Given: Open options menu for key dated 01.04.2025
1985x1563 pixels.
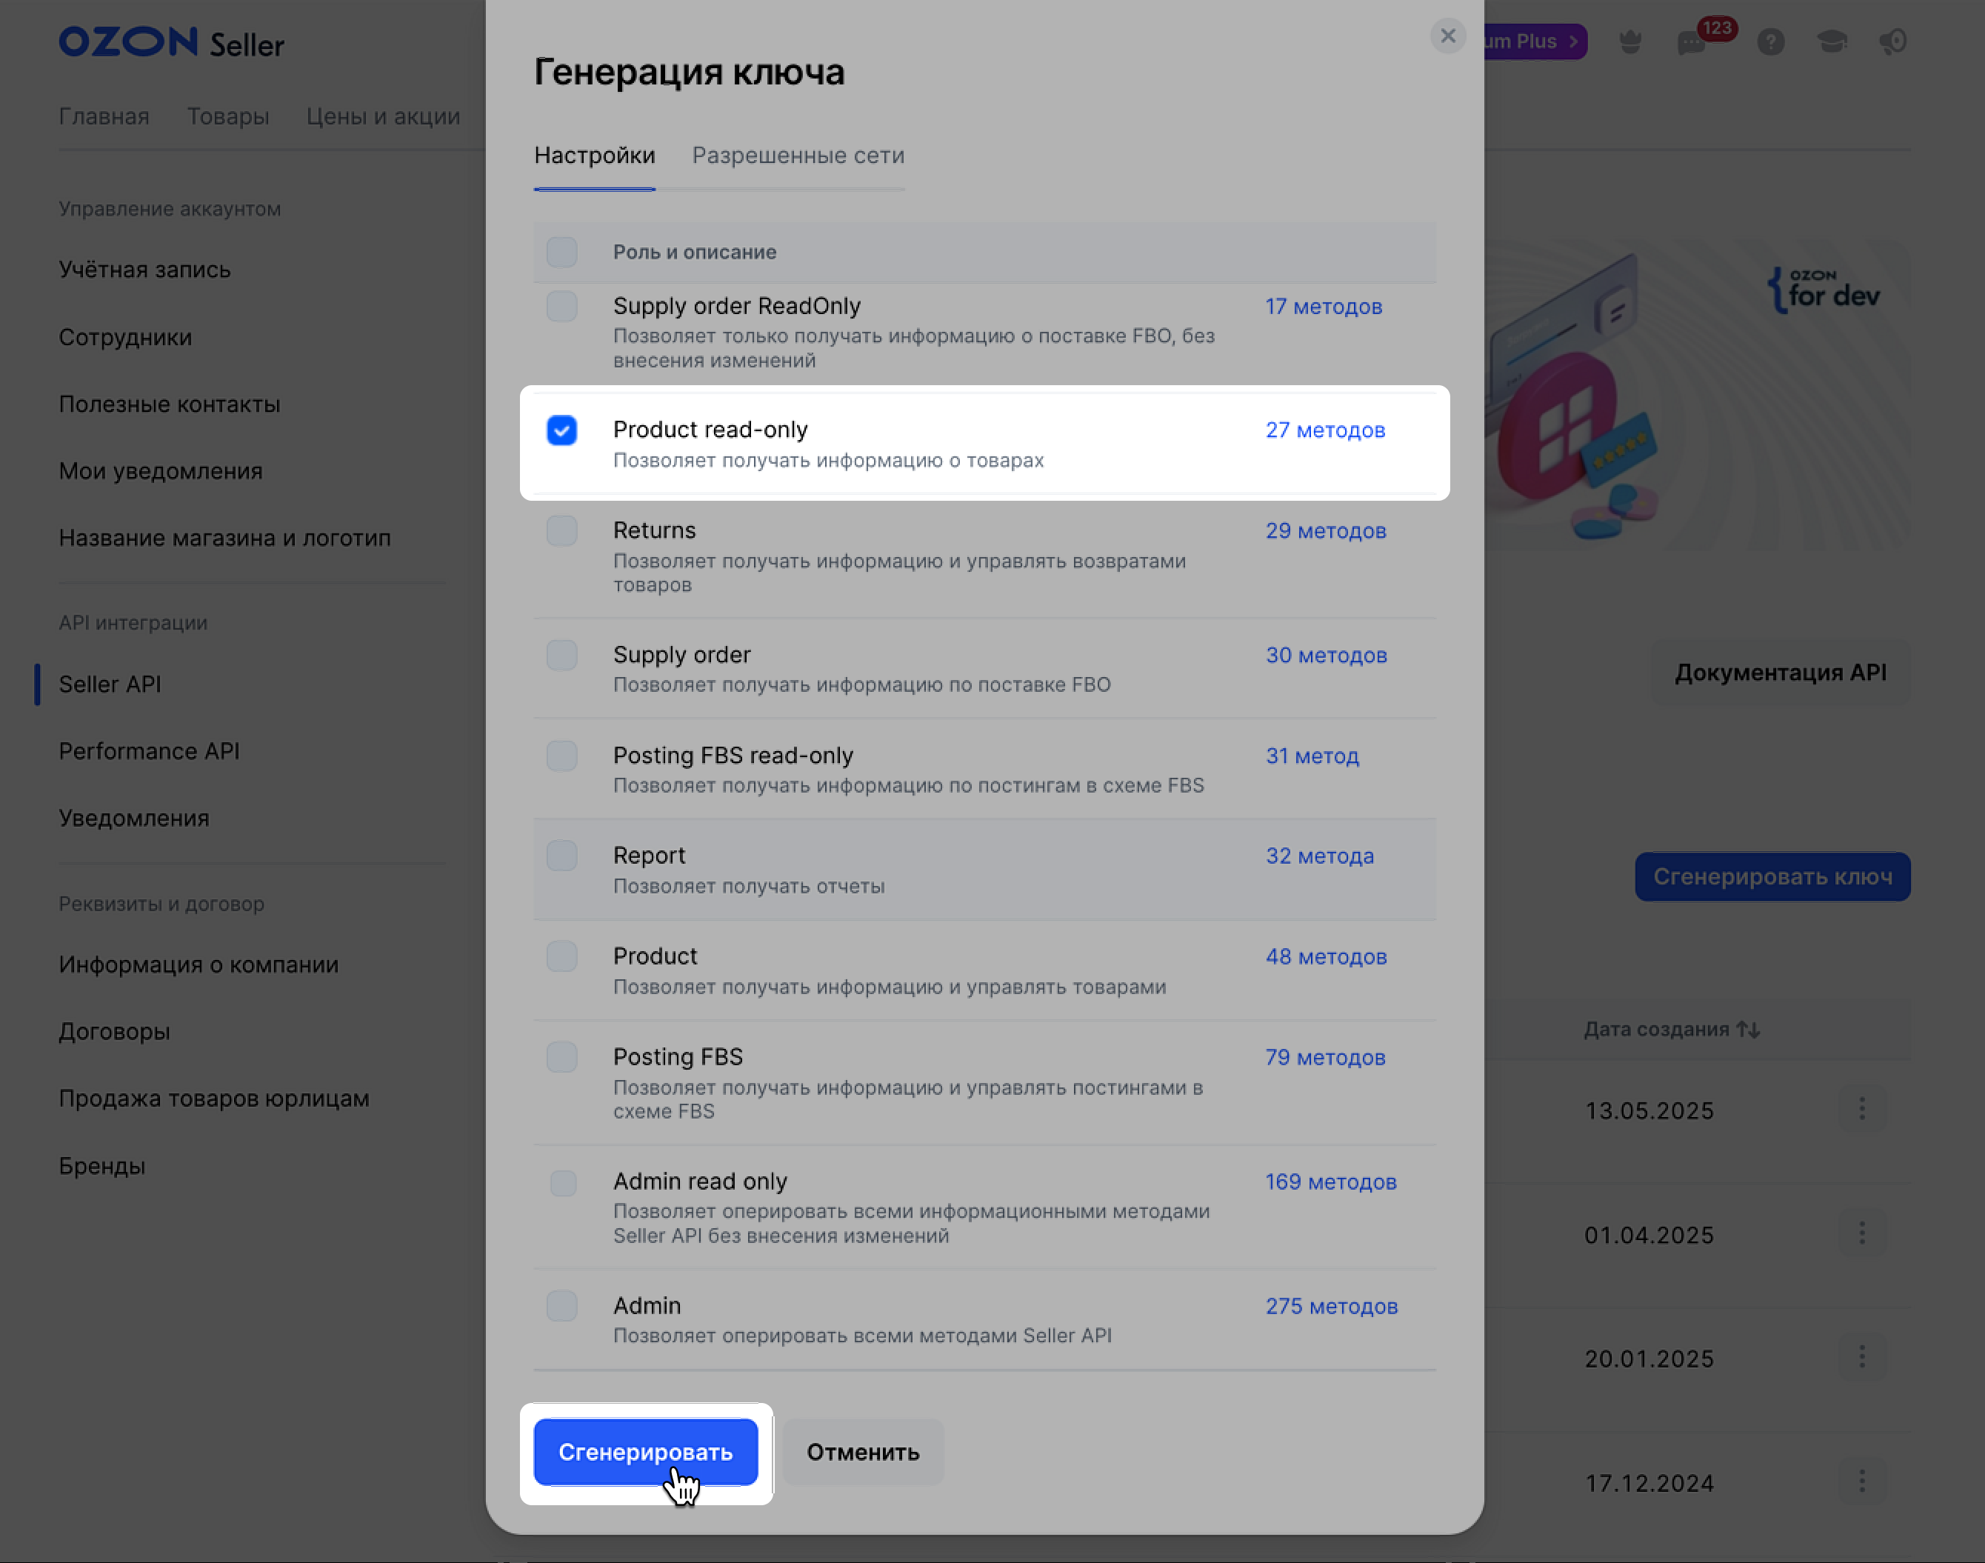Looking at the screenshot, I should point(1861,1233).
